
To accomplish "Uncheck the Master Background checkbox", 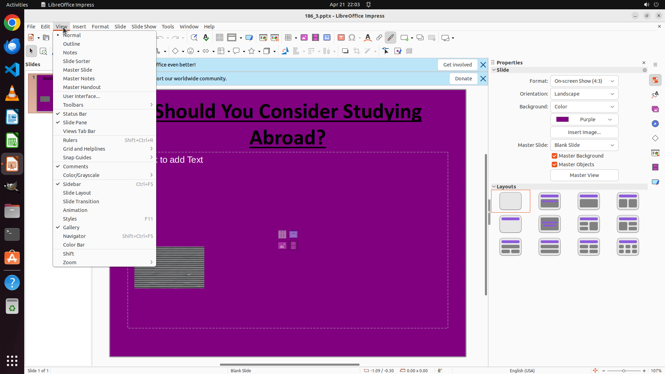I will click(555, 156).
